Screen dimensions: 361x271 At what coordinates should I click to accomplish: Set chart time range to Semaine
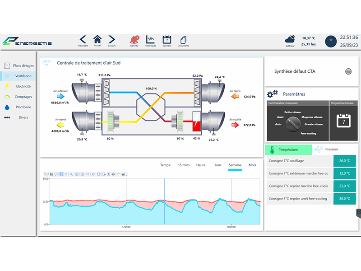tap(235, 165)
